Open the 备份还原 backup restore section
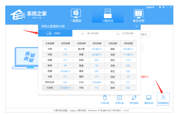 [139, 16]
